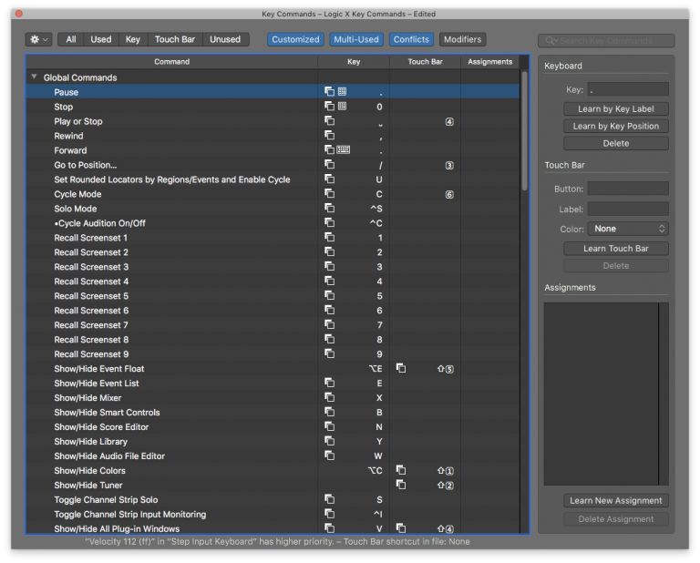Click the Key column header
Screen dimensions: 700x563
(354, 62)
